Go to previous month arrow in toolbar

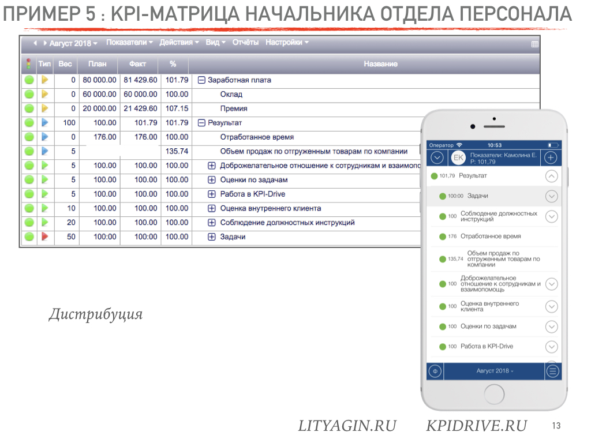(x=35, y=43)
